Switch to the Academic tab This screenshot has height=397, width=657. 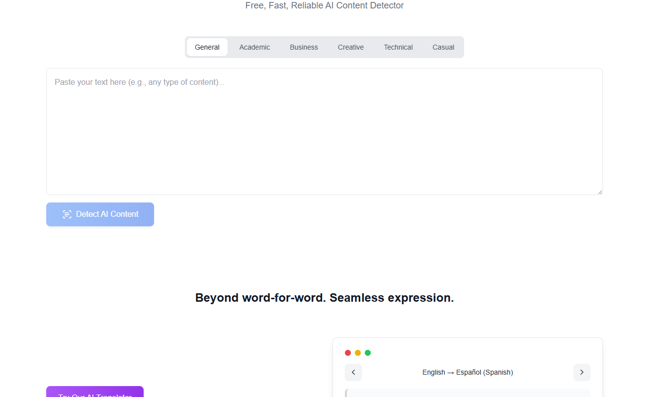[254, 47]
